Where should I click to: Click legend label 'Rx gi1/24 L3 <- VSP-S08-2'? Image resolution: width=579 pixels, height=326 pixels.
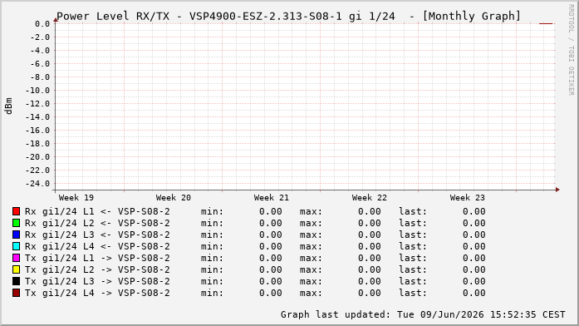coord(97,235)
